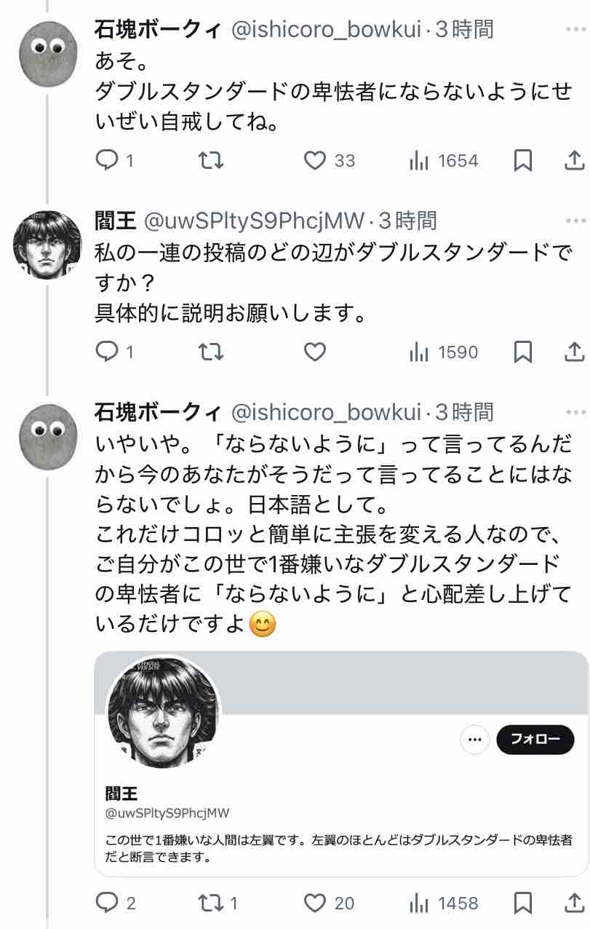Bookmark the first tweet with 1654 views

click(522, 161)
